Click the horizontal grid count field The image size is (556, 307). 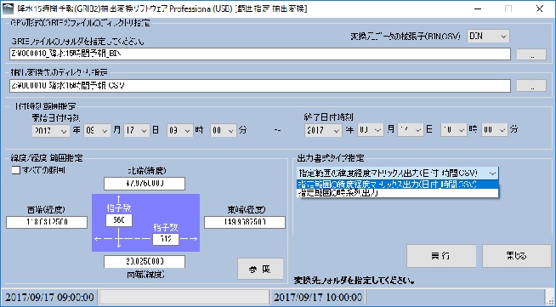(166, 239)
